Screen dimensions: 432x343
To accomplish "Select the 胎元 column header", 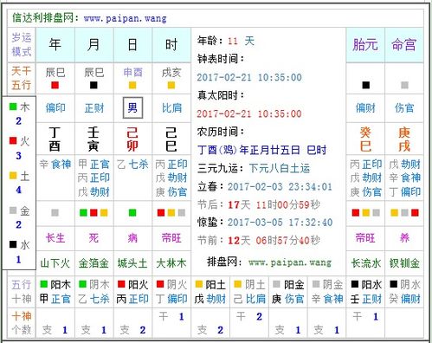I will 365,45.
